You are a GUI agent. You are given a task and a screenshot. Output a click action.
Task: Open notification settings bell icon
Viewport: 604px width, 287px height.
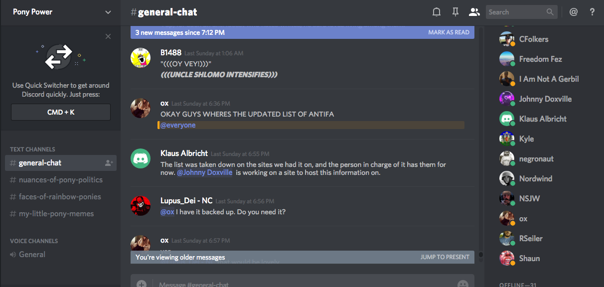437,12
